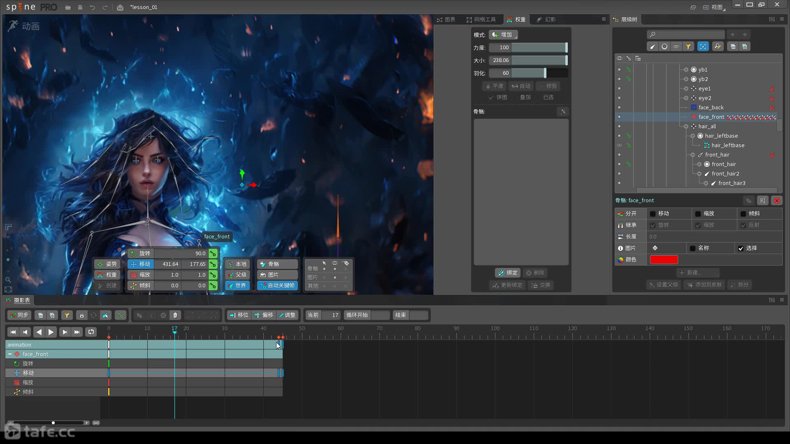This screenshot has width=790, height=444.
Task: Toggle visibility dot for yb1
Action: click(x=619, y=69)
